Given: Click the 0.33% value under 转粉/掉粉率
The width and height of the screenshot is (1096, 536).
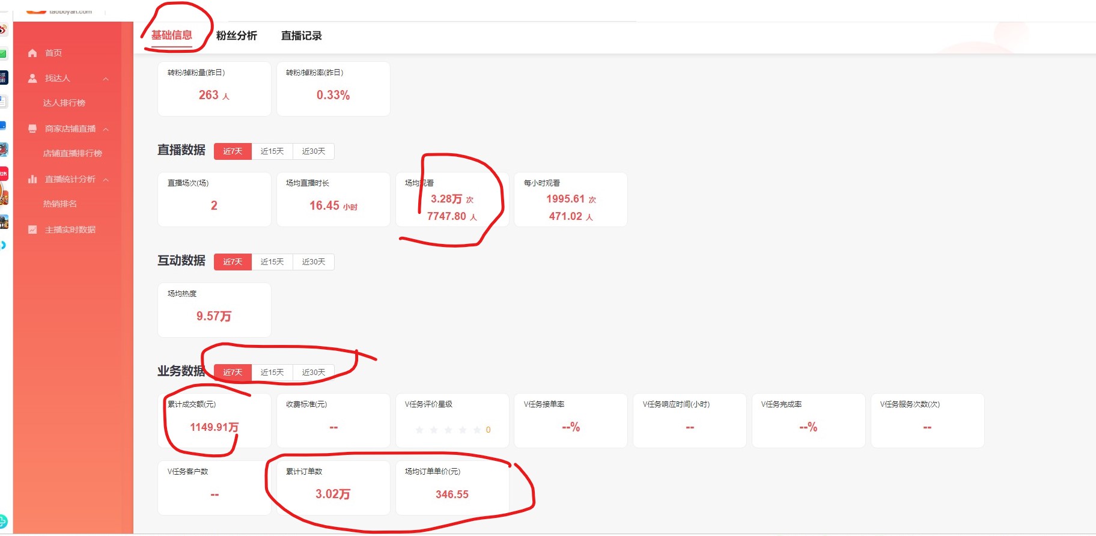Looking at the screenshot, I should [x=333, y=95].
